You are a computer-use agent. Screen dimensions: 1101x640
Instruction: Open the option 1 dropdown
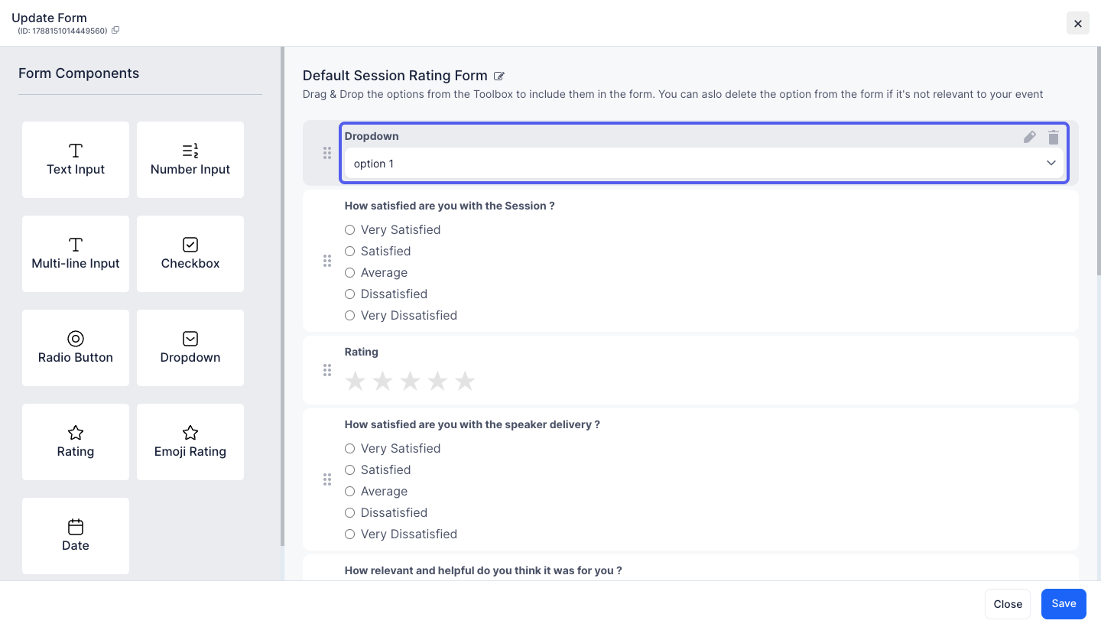703,164
